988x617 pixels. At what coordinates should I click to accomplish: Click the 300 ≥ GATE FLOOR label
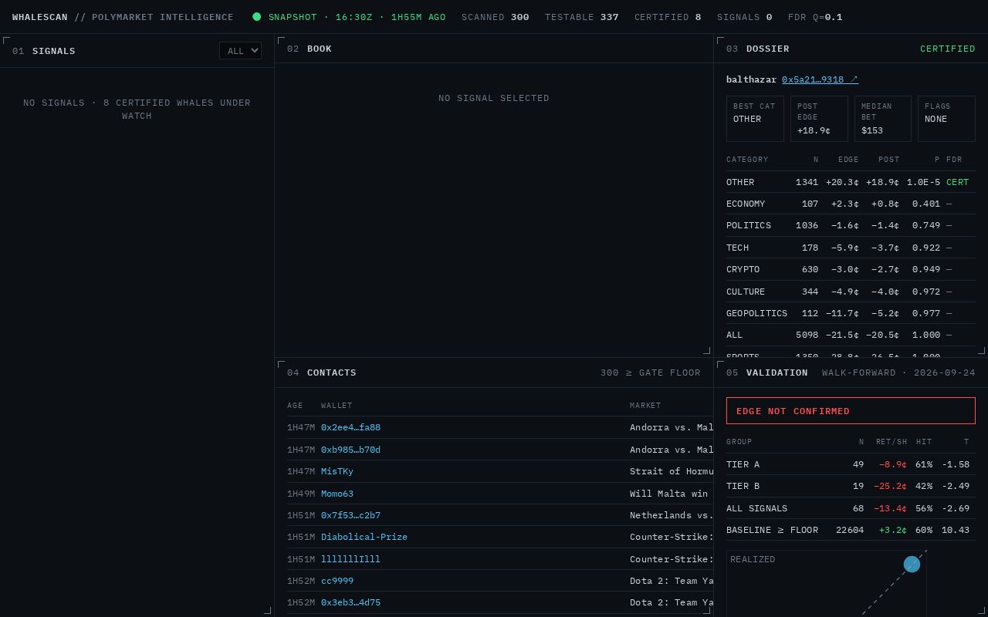coord(651,373)
